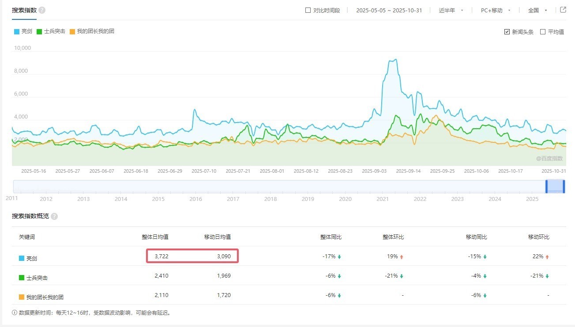The height and width of the screenshot is (327, 575).
Task: Open the date range 2025-05-05 ~ 2025-10-31 picker
Action: pos(389,10)
